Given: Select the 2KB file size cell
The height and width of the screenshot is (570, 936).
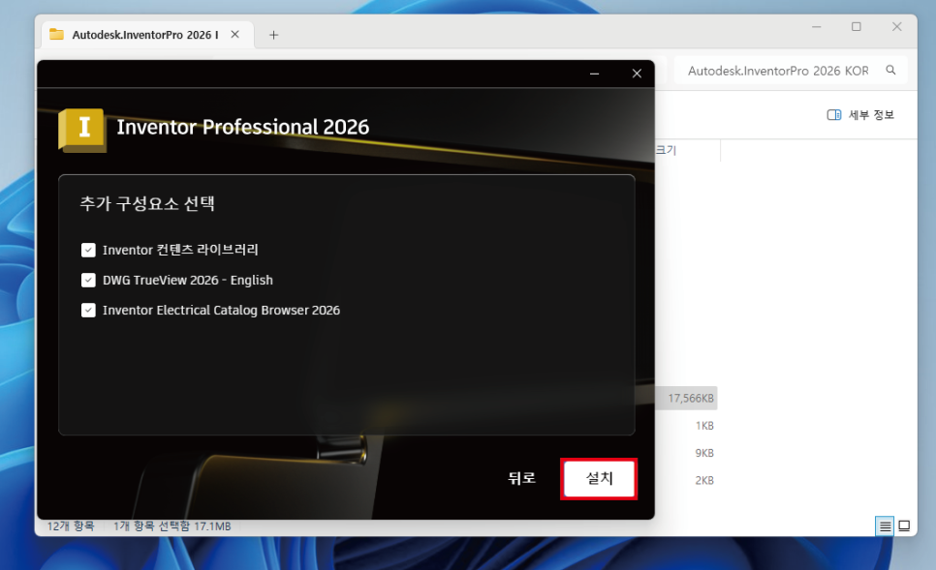Looking at the screenshot, I should click(x=704, y=481).
